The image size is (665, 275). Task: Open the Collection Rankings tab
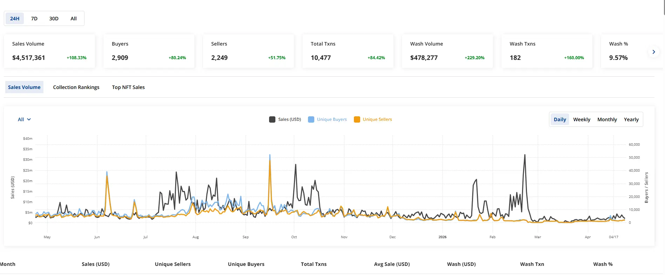(76, 87)
